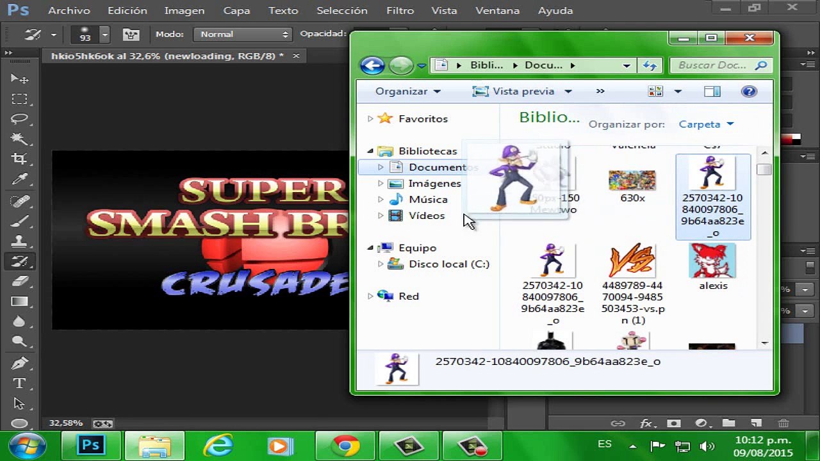Go back in Explorer
Screen dimensions: 820x461
point(372,65)
